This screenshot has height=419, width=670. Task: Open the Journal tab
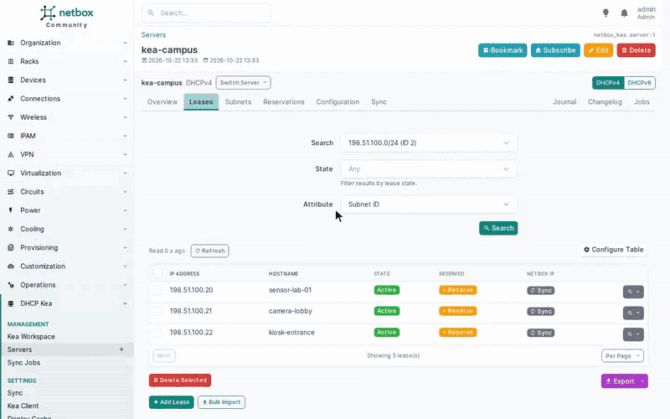click(564, 101)
